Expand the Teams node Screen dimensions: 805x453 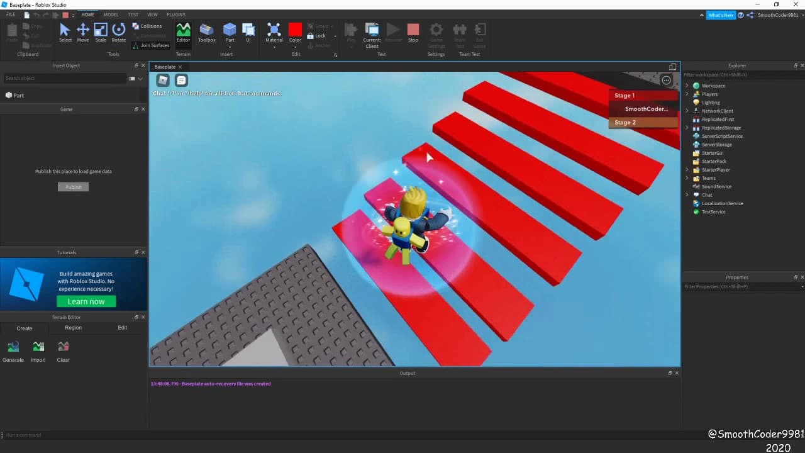[687, 178]
